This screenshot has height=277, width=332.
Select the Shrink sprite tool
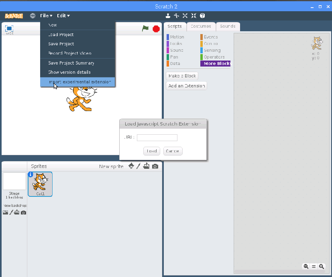pyautogui.click(x=193, y=16)
